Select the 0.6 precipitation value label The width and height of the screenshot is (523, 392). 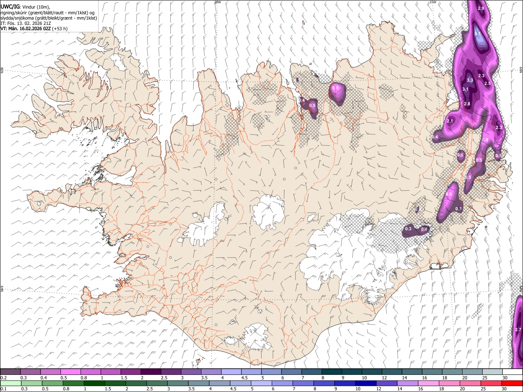[449, 194]
